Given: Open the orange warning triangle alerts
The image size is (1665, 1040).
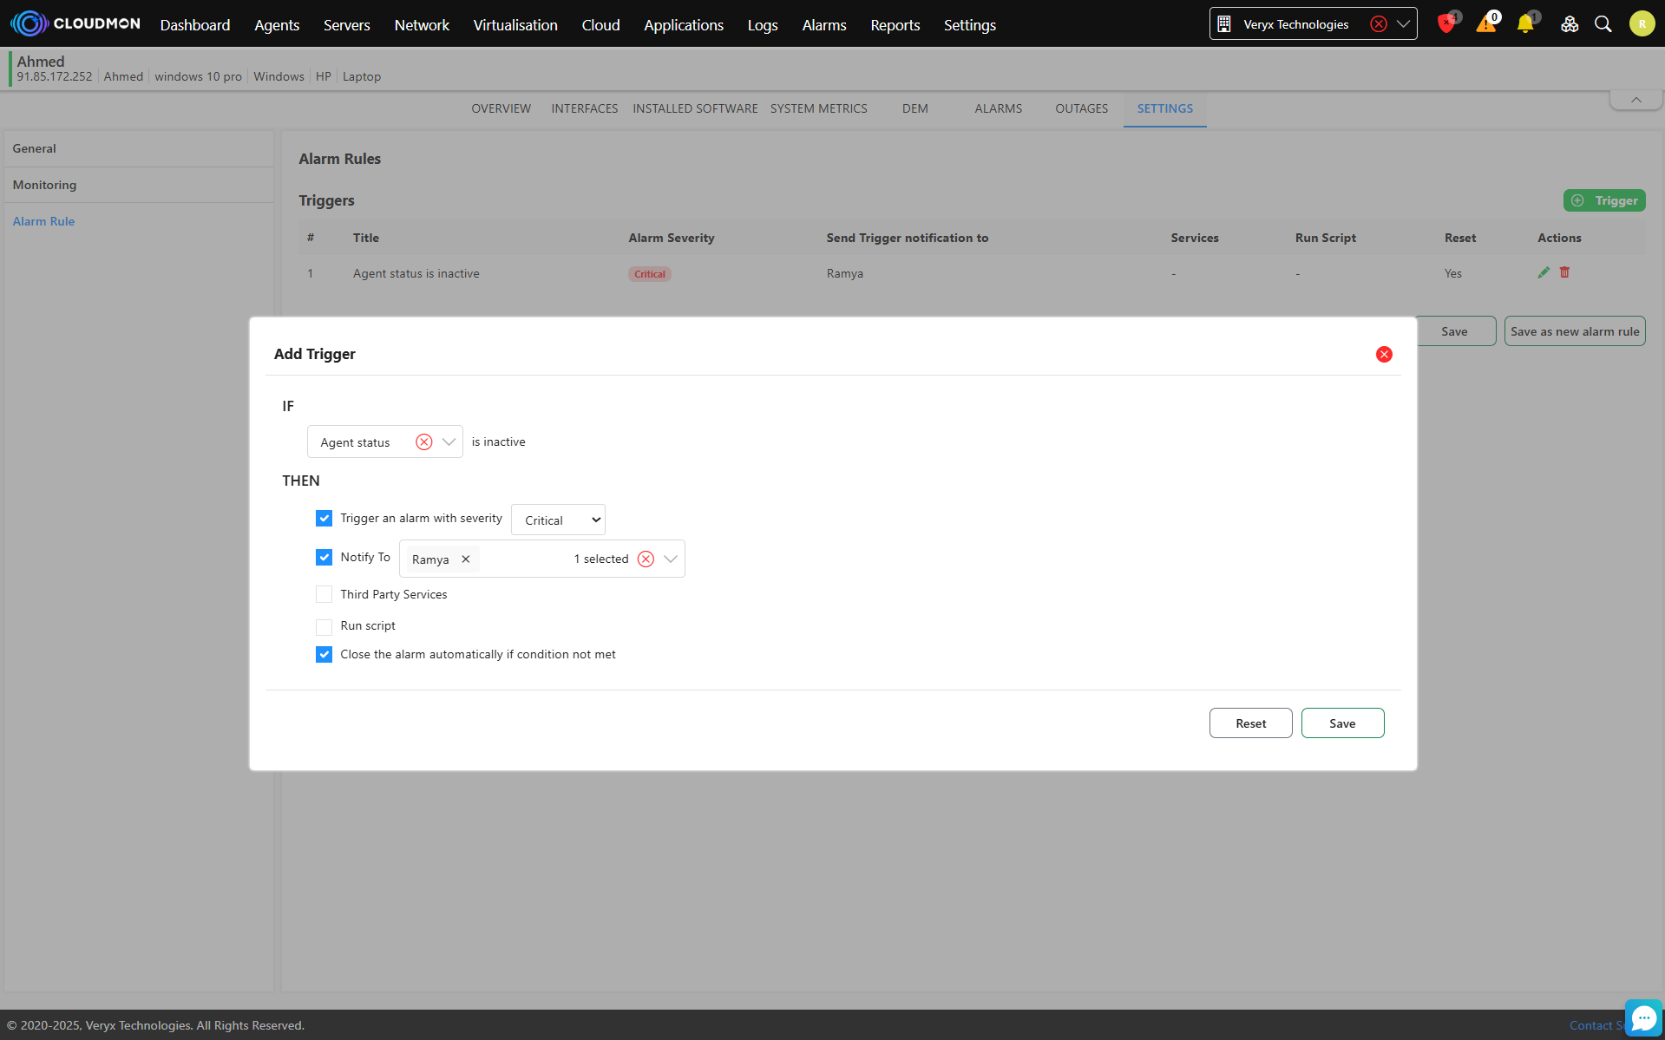Looking at the screenshot, I should 1485,24.
